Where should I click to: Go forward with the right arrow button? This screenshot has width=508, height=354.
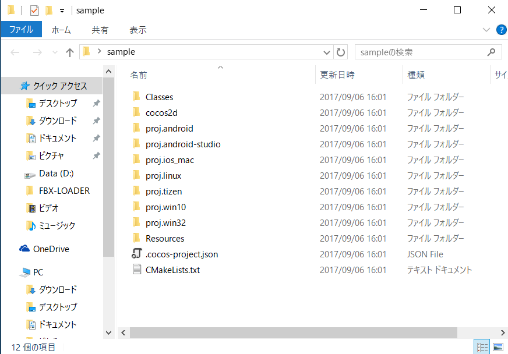[38, 52]
